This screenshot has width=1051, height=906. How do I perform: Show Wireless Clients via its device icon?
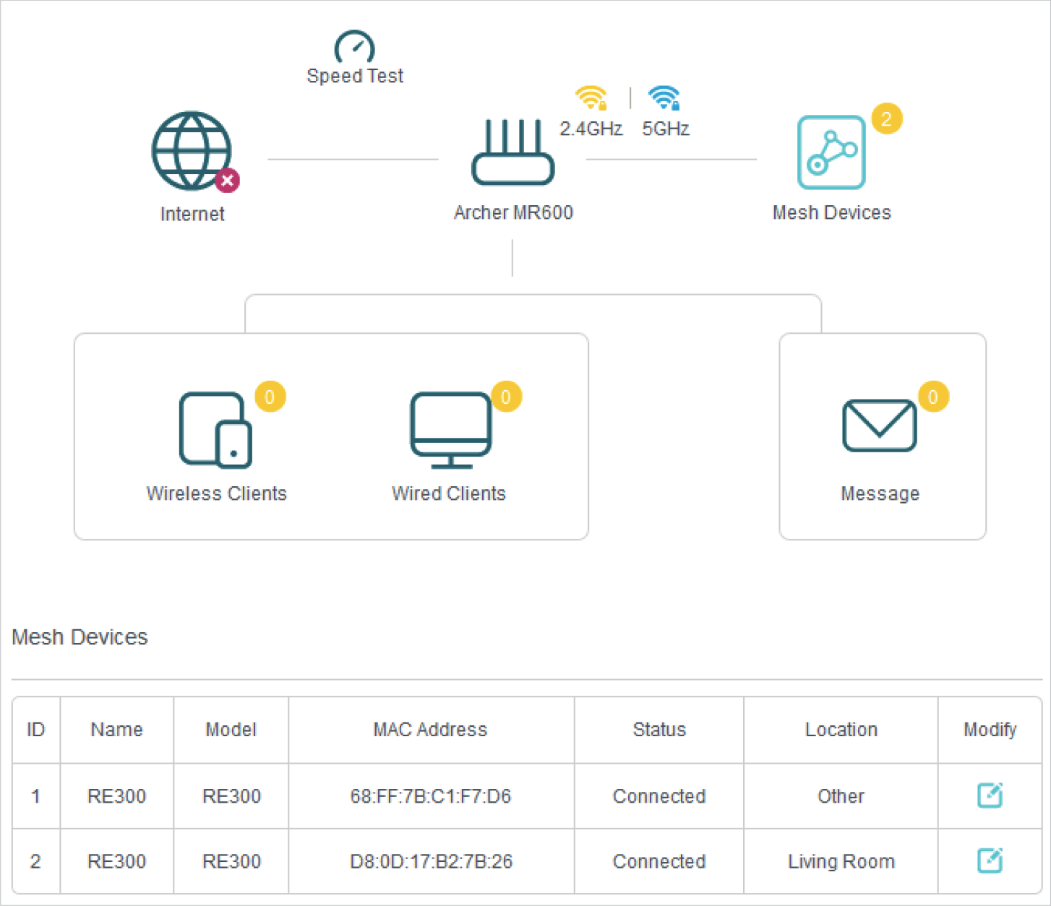215,430
